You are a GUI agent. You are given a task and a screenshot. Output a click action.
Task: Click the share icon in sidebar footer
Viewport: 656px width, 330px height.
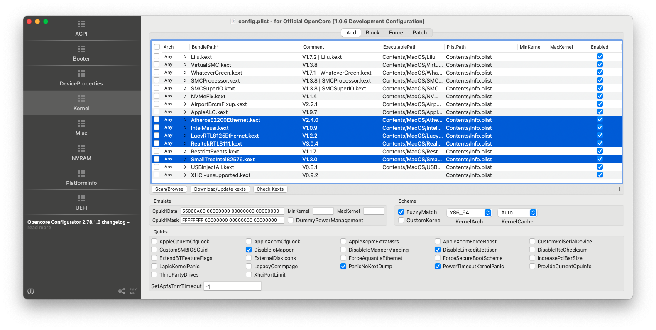pos(122,291)
